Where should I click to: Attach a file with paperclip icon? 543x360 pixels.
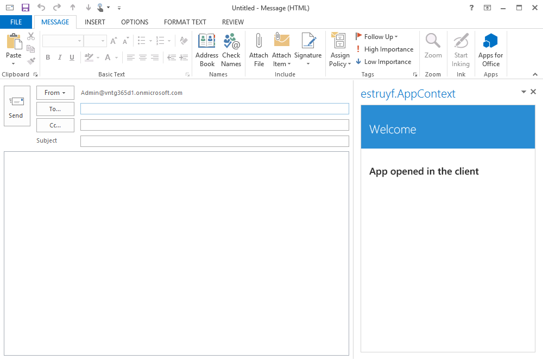tap(258, 50)
